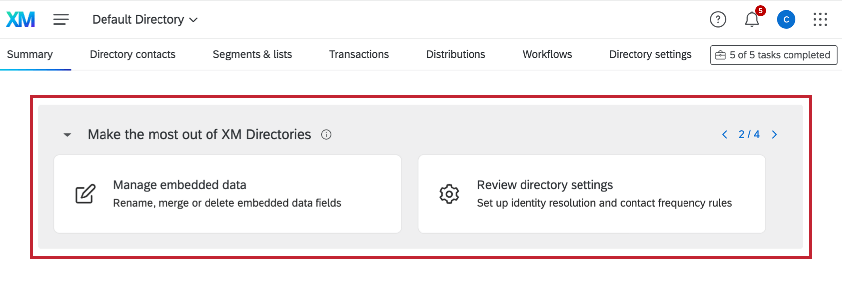Open the hamburger navigation menu

61,20
